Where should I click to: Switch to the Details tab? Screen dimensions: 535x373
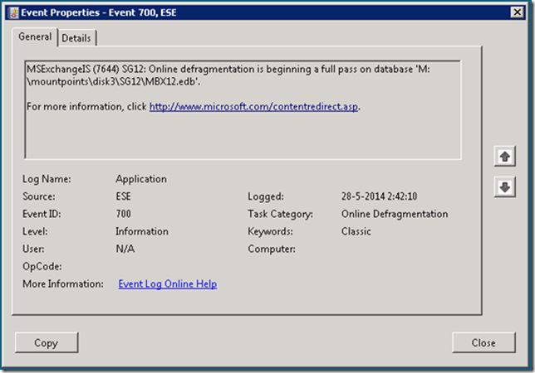[76, 38]
